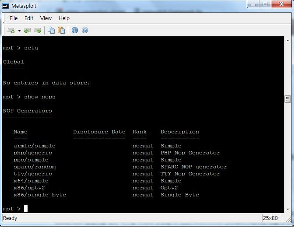Image resolution: width=294 pixels, height=227 pixels.
Task: Click the '25x80' size indicator
Action: pyautogui.click(x=270, y=218)
